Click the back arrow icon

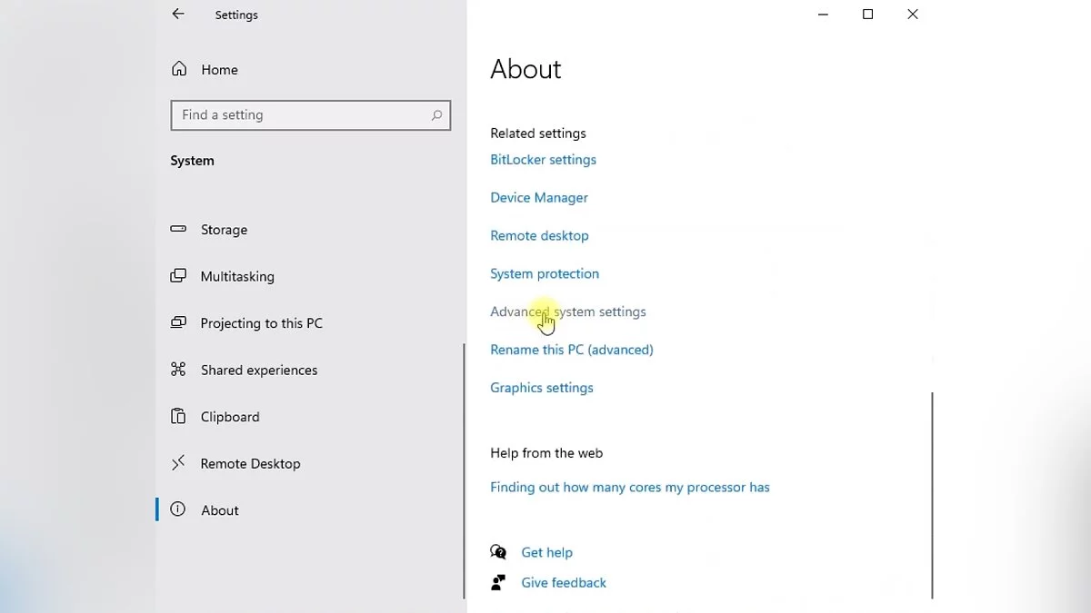178,15
